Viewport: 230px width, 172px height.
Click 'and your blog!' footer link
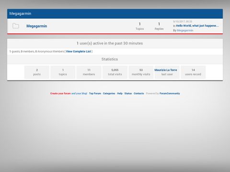[79, 94]
